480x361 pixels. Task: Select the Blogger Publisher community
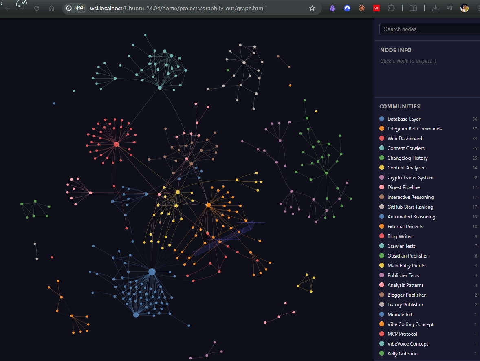[428, 295]
